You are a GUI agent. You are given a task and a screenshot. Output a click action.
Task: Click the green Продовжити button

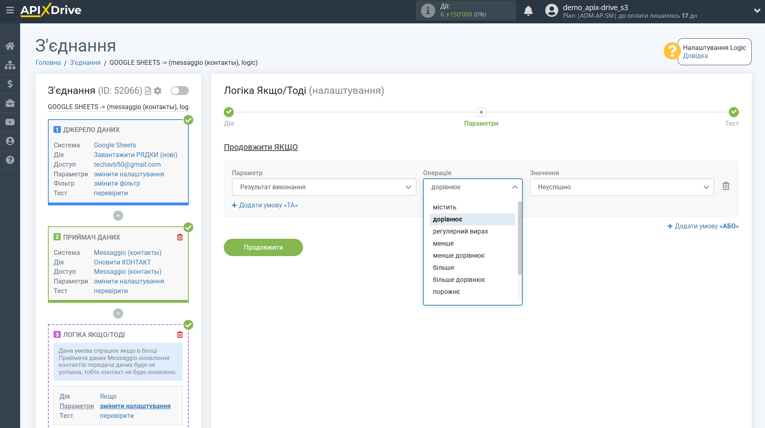pos(263,248)
